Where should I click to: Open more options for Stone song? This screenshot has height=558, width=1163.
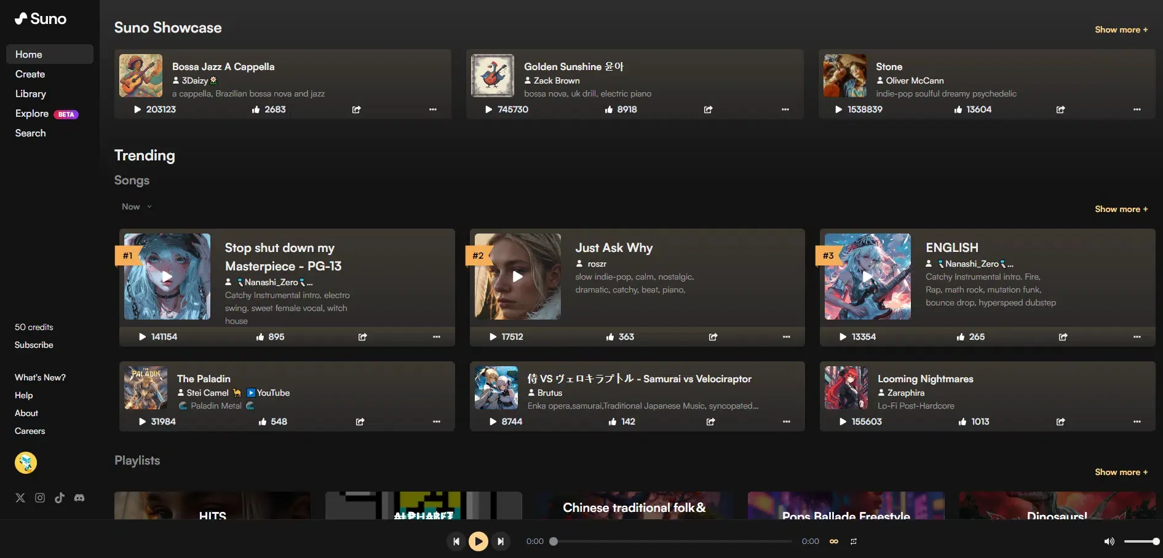pyautogui.click(x=1137, y=109)
